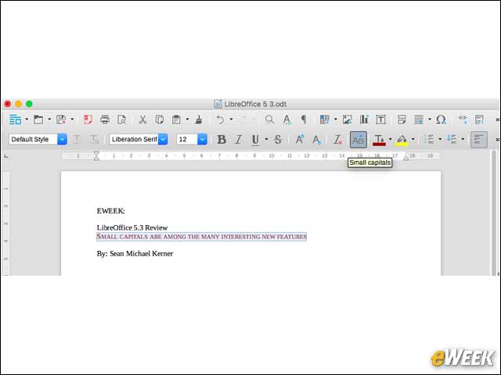The height and width of the screenshot is (375, 501).
Task: Click the small capitals sentence in document
Action: [202, 237]
